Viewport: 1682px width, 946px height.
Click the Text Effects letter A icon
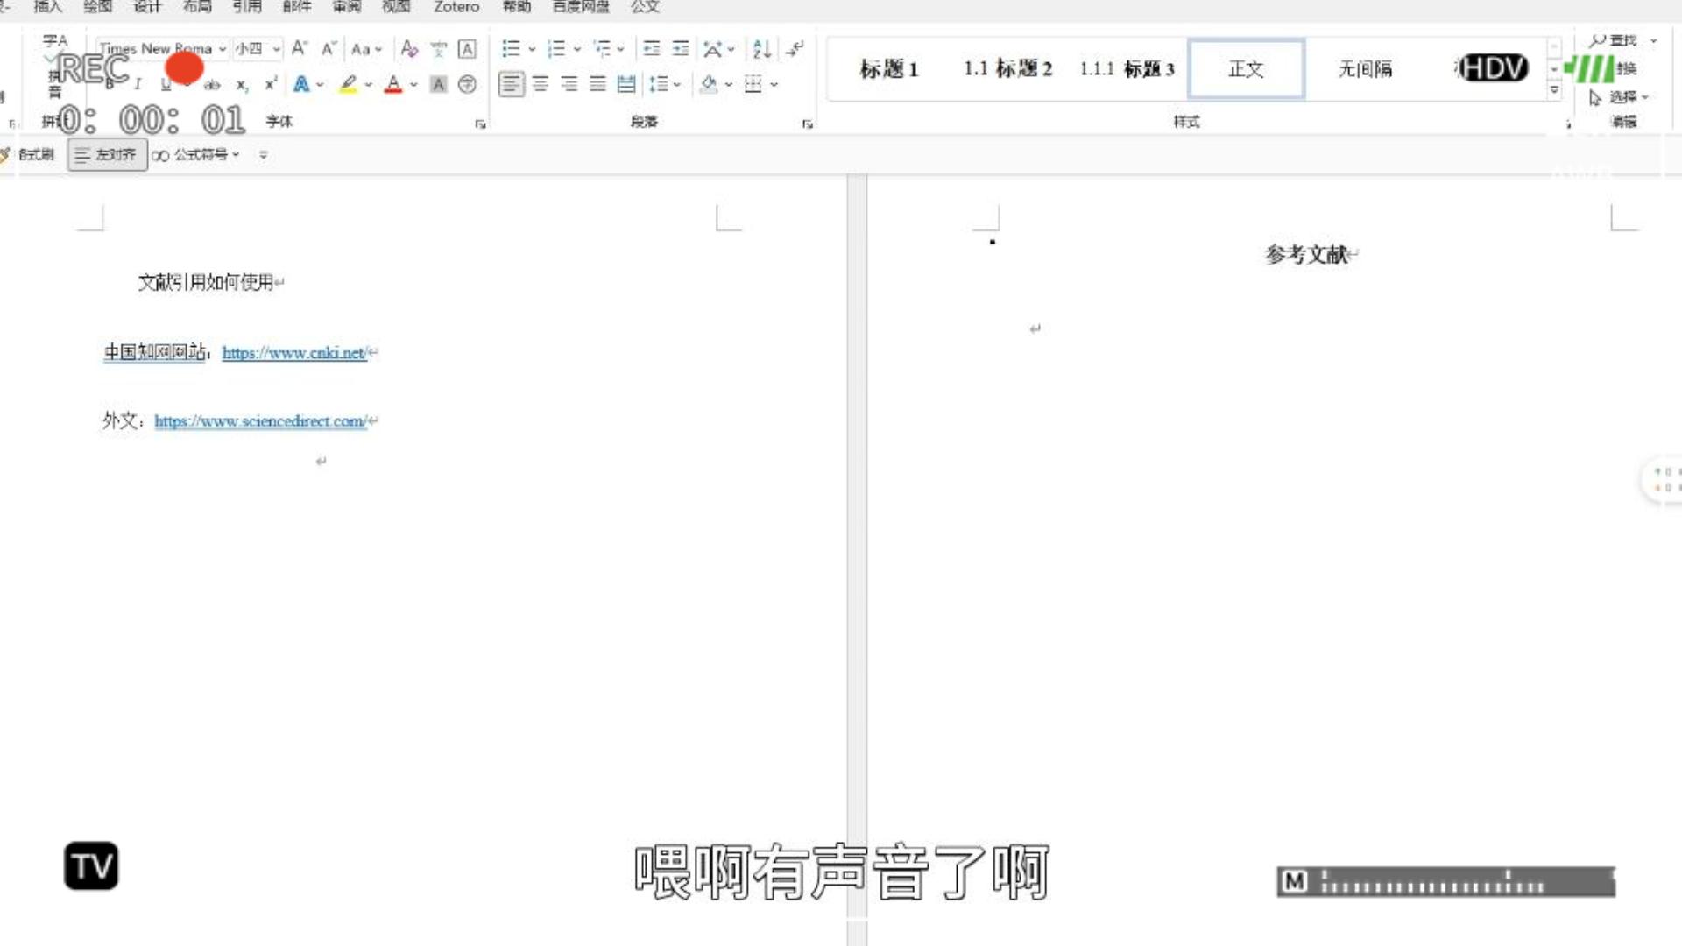pos(300,84)
